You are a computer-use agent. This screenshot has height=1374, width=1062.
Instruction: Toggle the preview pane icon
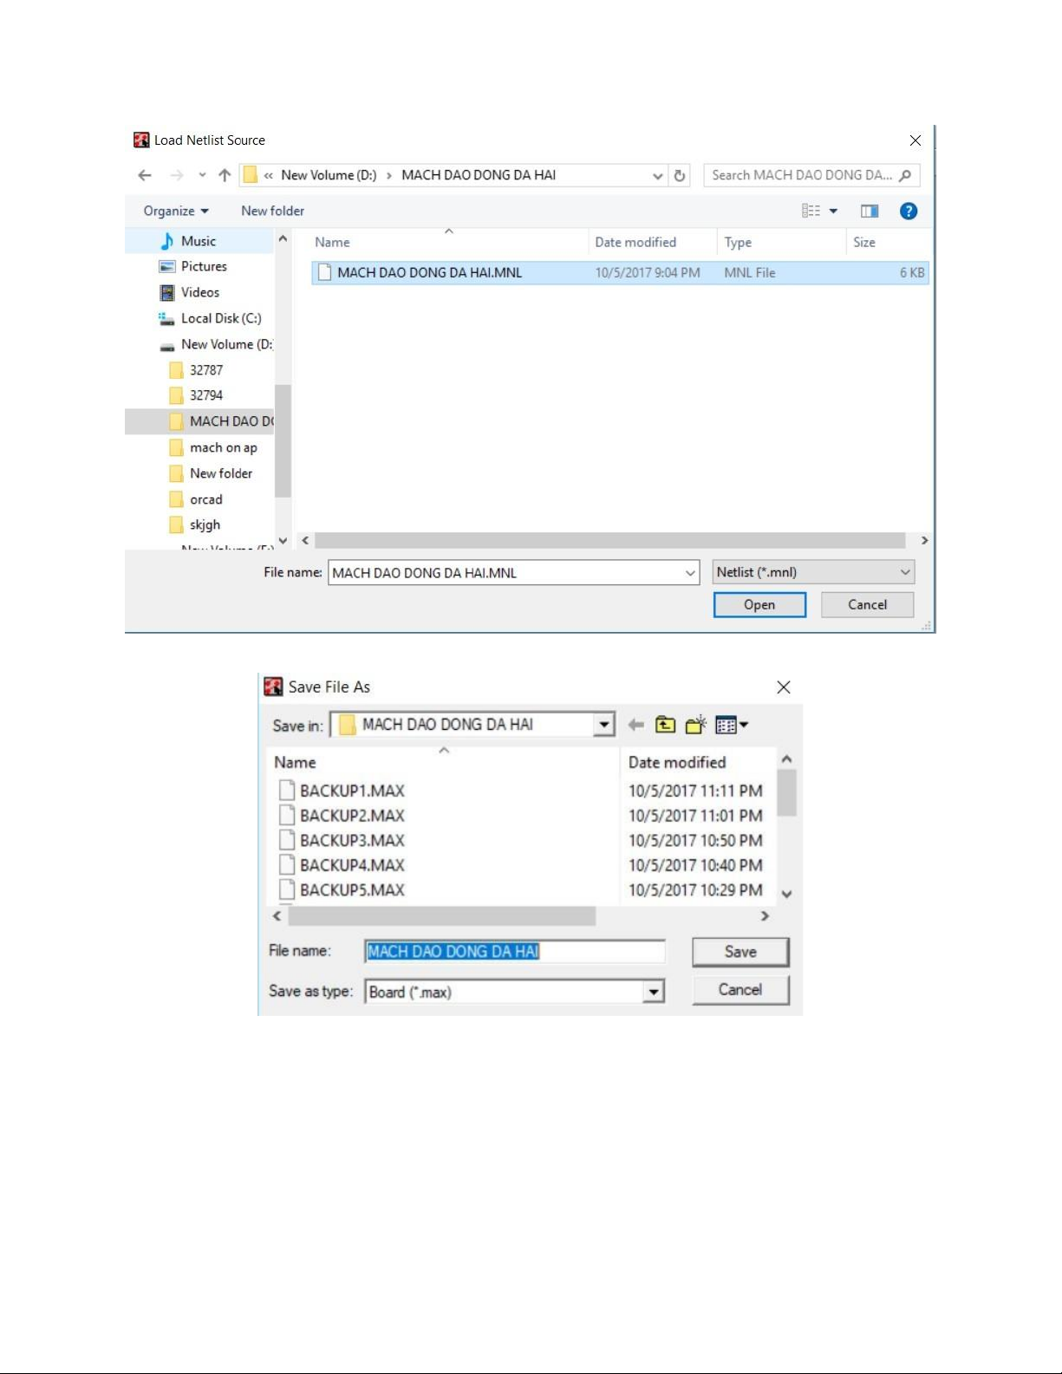point(869,211)
